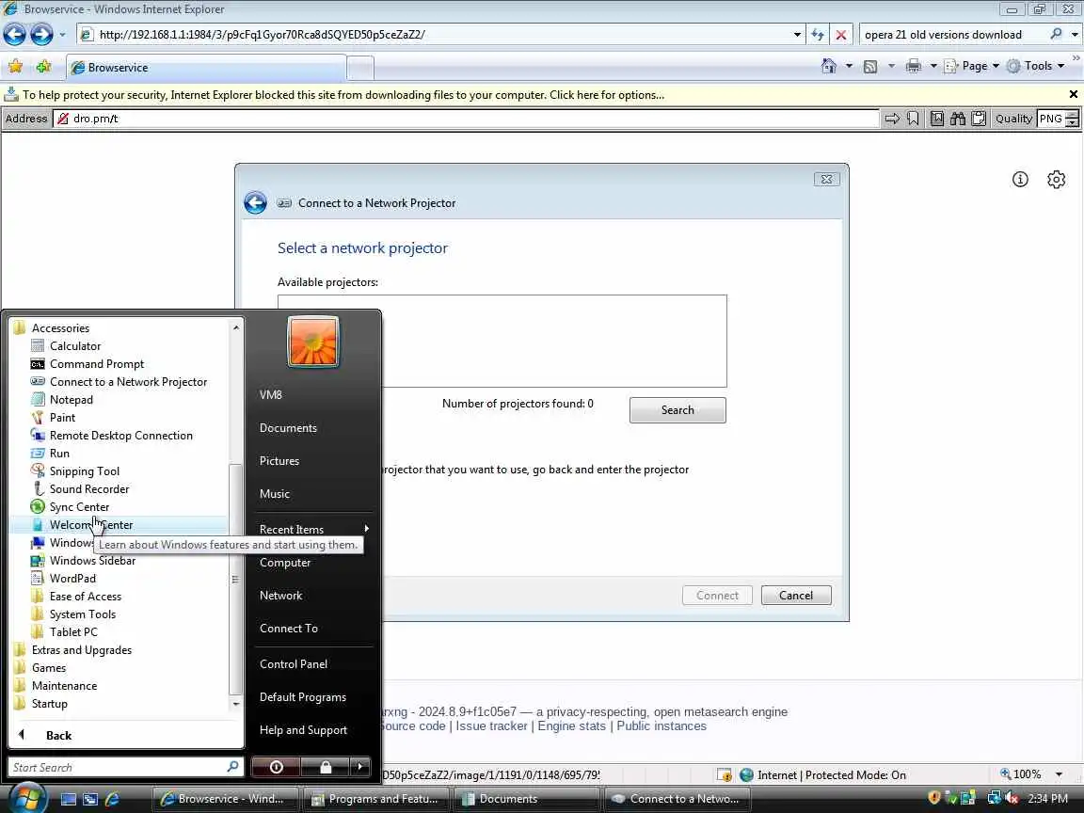Image resolution: width=1084 pixels, height=813 pixels.
Task: Open the Snipping Tool entry
Action: pyautogui.click(x=85, y=471)
